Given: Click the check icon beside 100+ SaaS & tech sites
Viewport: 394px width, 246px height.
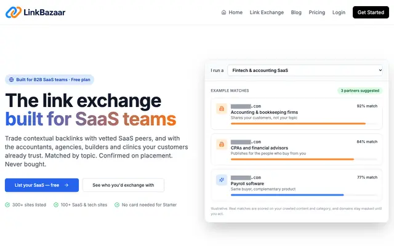Looking at the screenshot, I should pyautogui.click(x=56, y=205).
